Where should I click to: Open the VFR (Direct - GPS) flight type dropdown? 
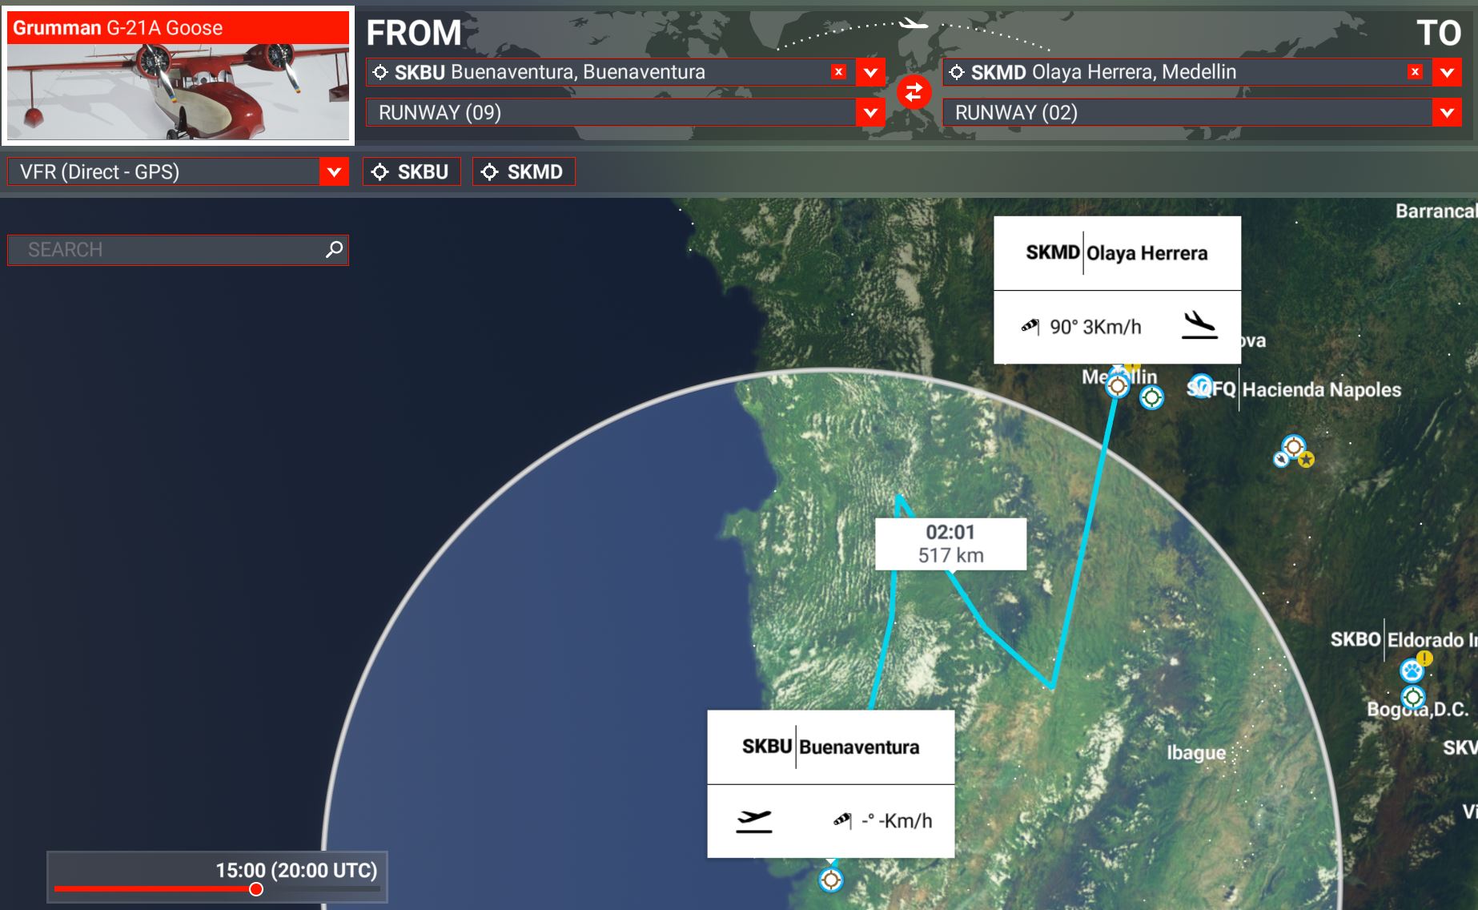(178, 171)
